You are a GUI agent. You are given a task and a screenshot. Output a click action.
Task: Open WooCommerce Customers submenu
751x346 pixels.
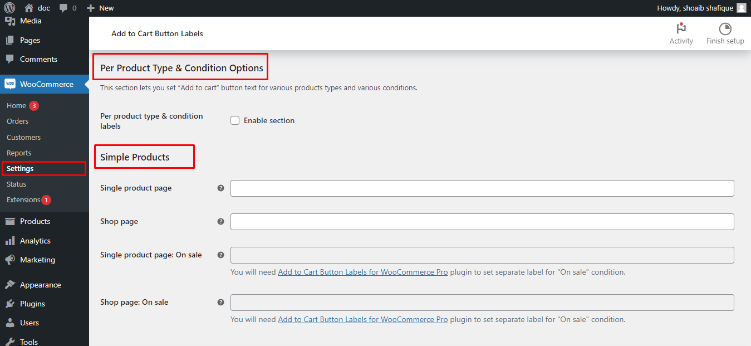click(23, 137)
